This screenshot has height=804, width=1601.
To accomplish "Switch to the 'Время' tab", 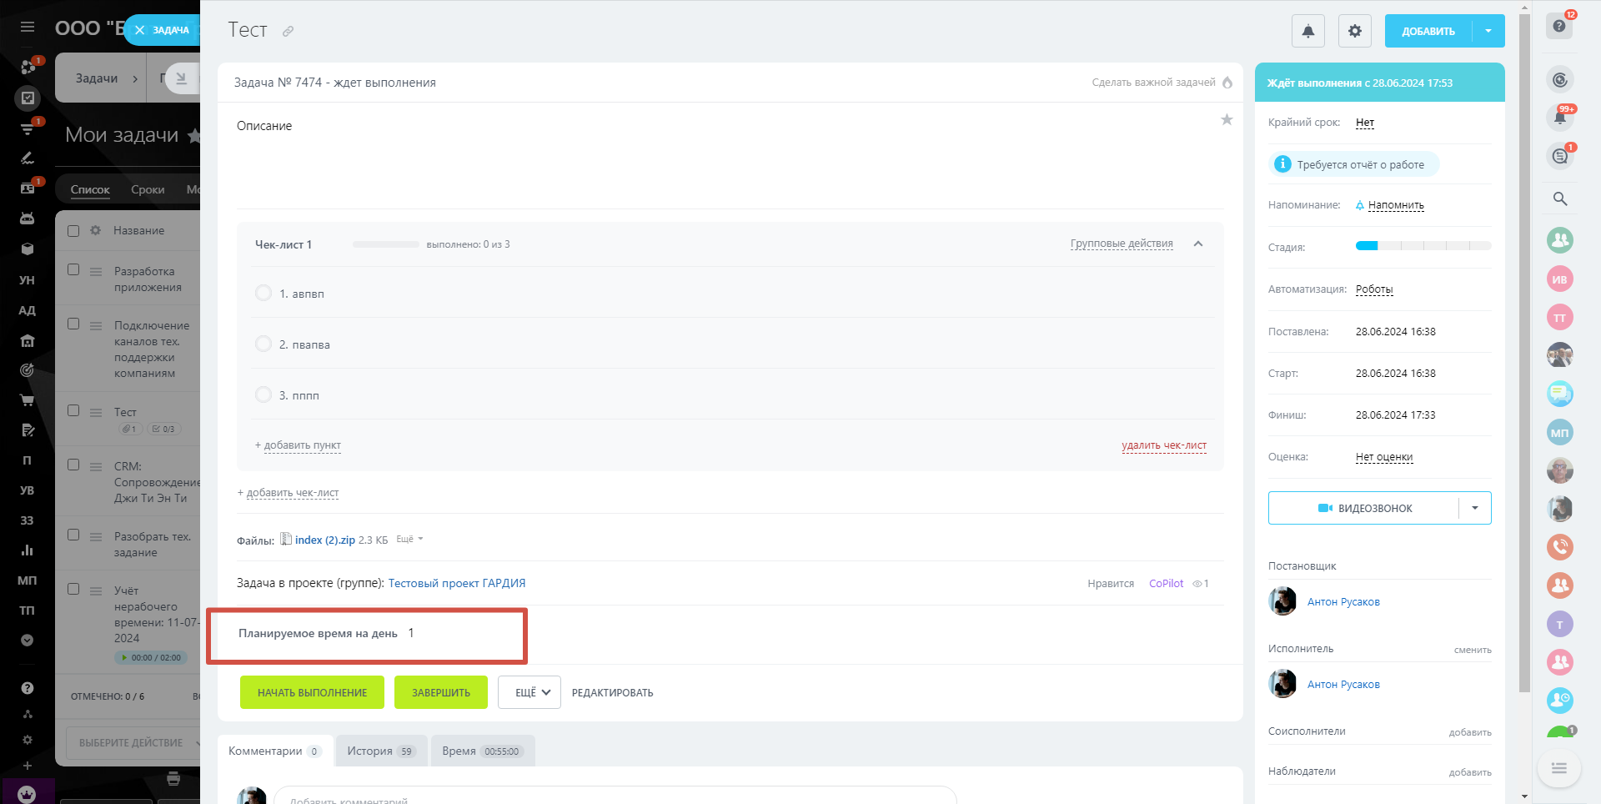I will click(x=482, y=751).
